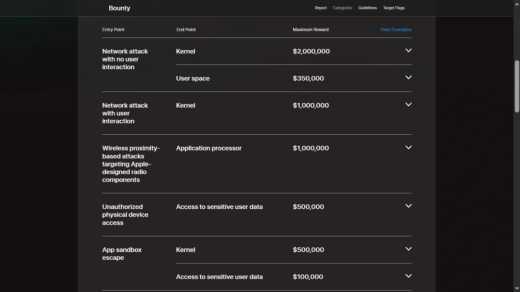Click the scroll up arrow
520x292 pixels.
(517, 3)
